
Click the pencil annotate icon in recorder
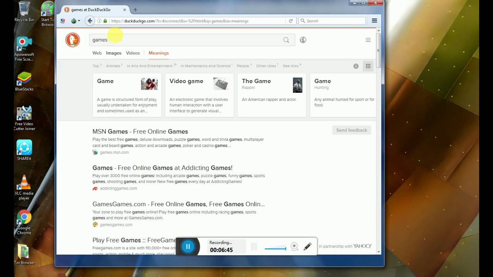[307, 247]
